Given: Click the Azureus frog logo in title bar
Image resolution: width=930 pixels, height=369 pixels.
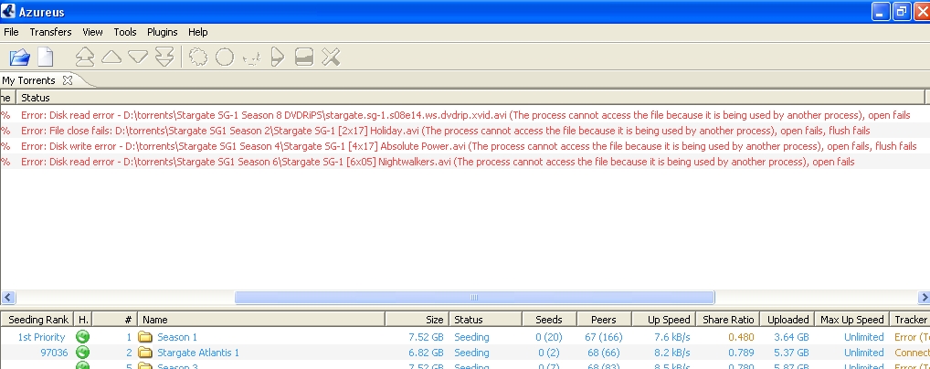Looking at the screenshot, I should click(8, 11).
